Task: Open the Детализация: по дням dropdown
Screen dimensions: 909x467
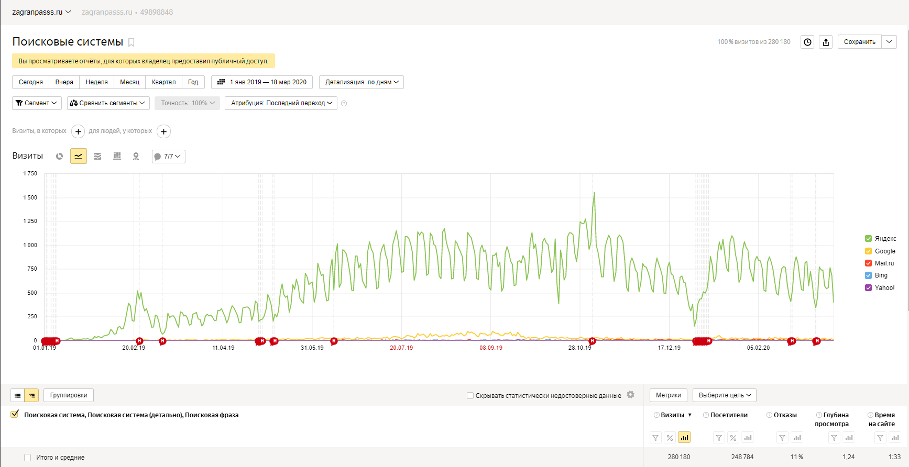Action: click(362, 82)
